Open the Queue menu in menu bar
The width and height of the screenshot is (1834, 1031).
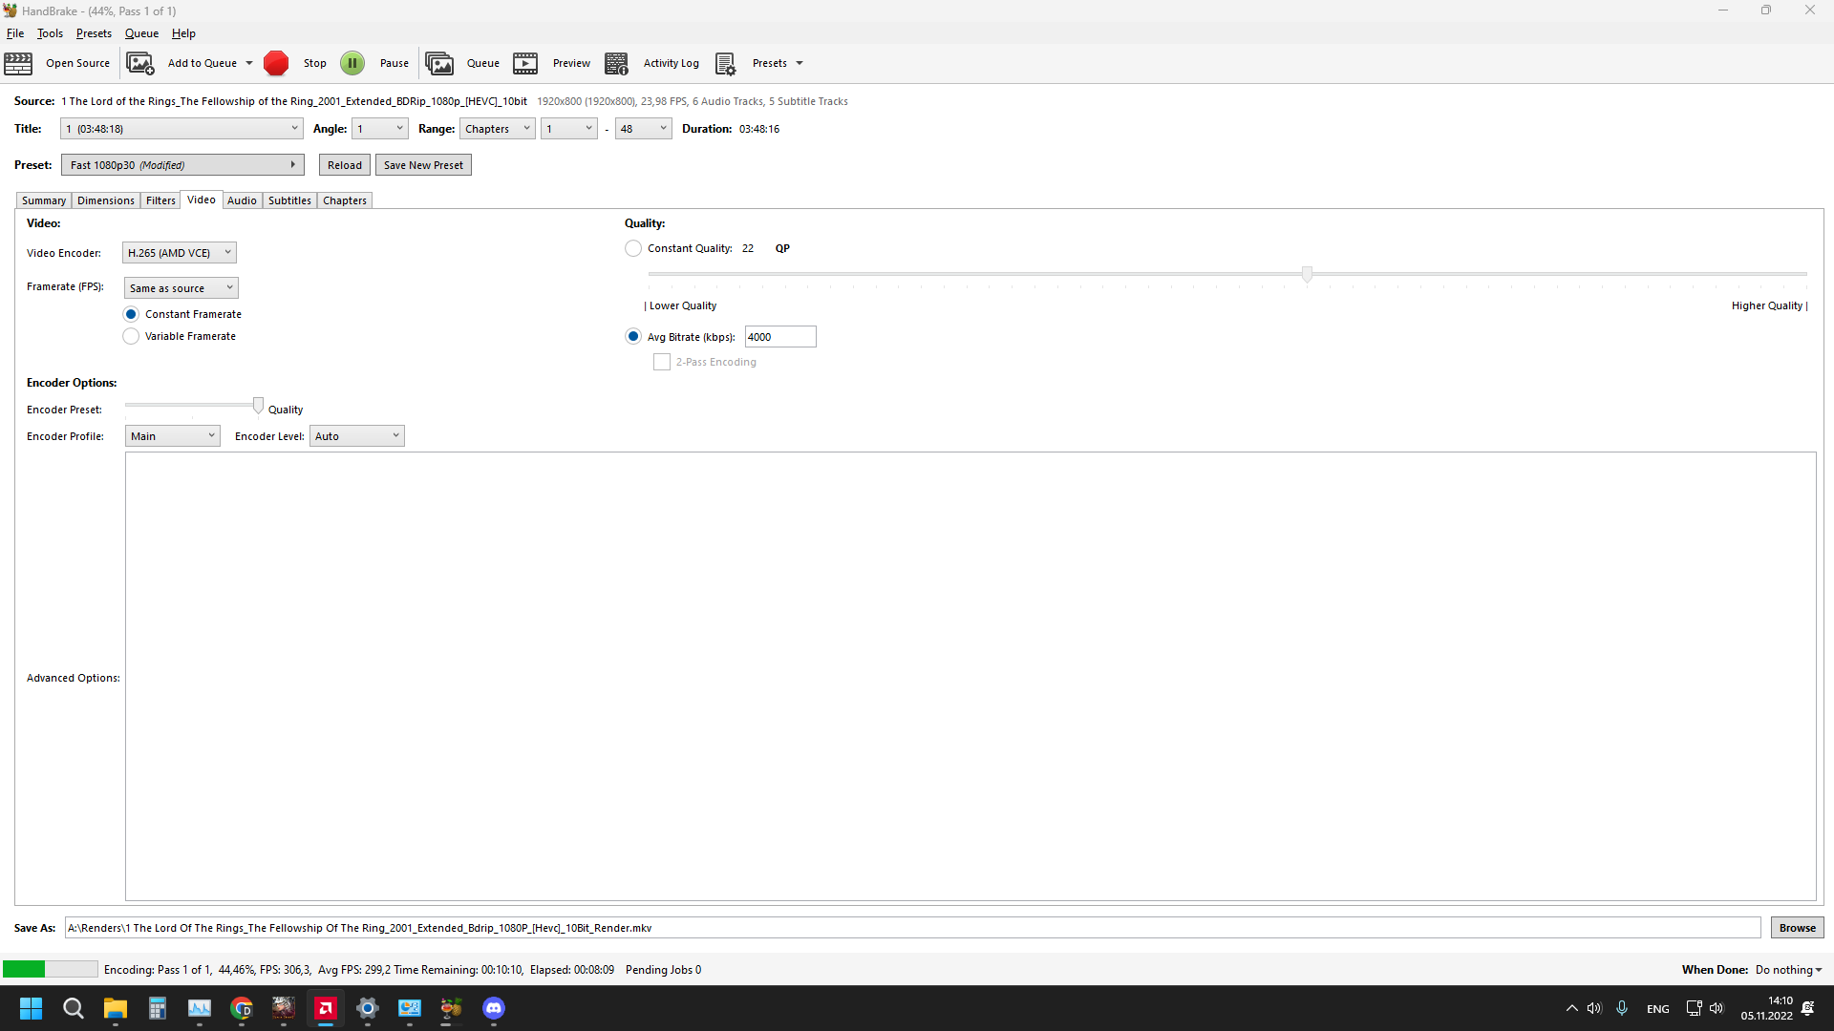point(141,33)
